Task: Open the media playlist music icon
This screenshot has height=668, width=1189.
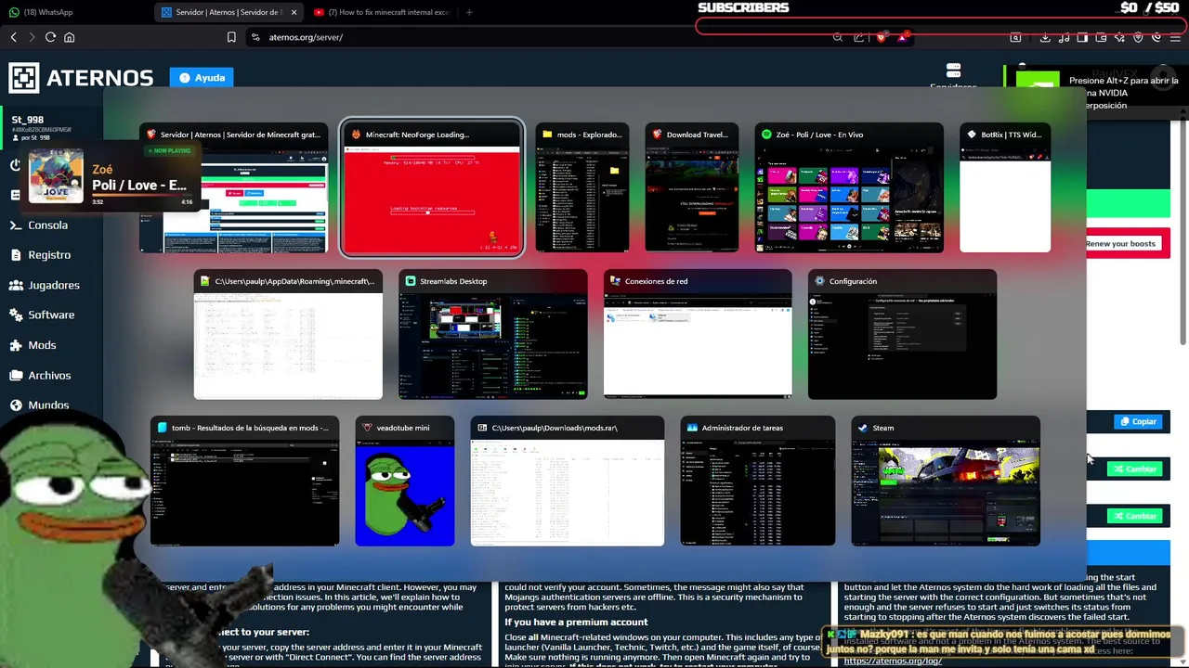Action: [1064, 37]
